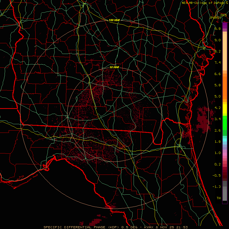Click the cyan segment of the color bar
This screenshot has width=229, height=229.
click(225, 140)
